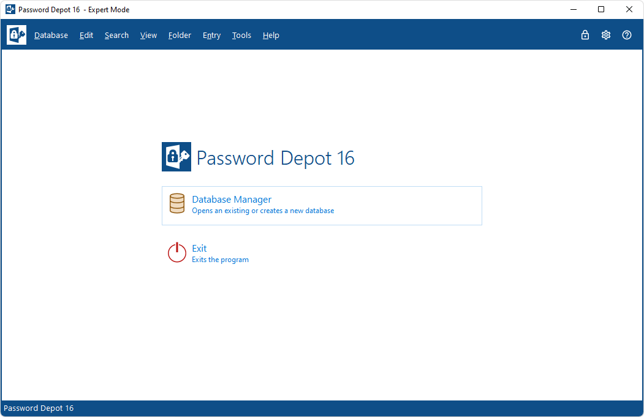Screen dimensions: 644x417
Task: Expand the Search menu
Action: click(116, 36)
